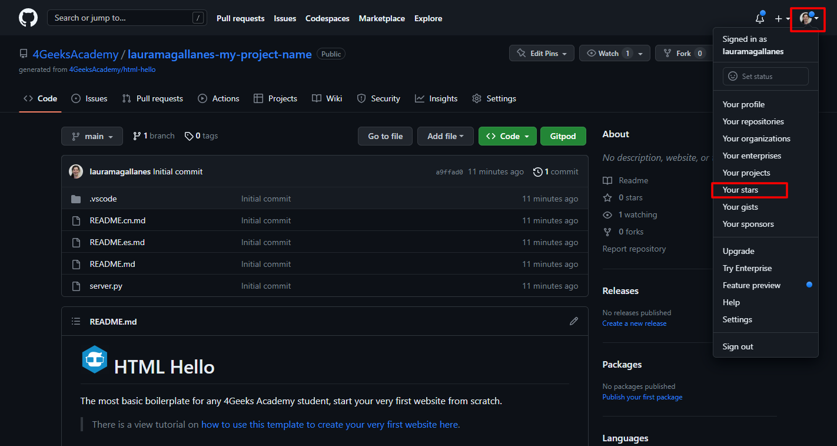Click the README outline list icon

coord(76,321)
